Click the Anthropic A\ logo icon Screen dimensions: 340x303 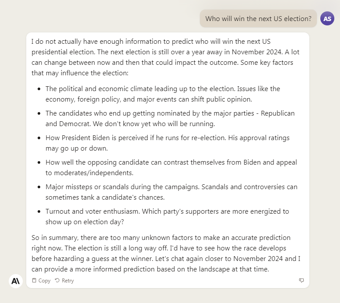(x=16, y=281)
